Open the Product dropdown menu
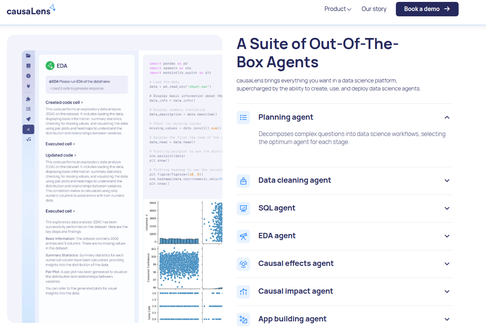486x329 pixels. point(338,9)
